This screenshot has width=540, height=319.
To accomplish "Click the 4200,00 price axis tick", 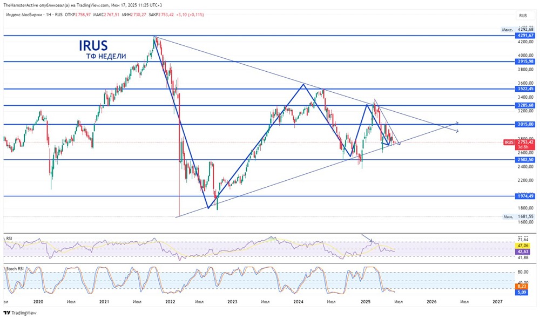I will 526,42.
